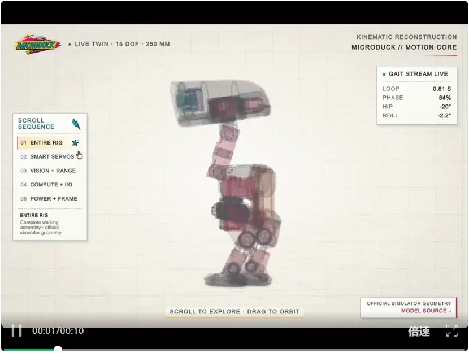Select 03 Vision + Range sequence item

tap(49, 171)
